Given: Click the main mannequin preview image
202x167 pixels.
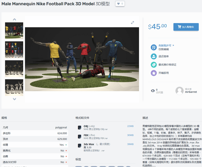Looking at the screenshot, I should click(82, 59).
